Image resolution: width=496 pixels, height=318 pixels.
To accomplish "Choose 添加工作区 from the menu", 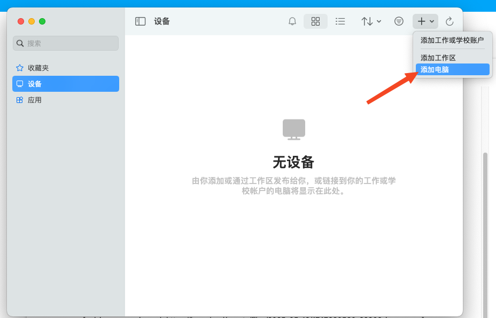I will click(438, 58).
